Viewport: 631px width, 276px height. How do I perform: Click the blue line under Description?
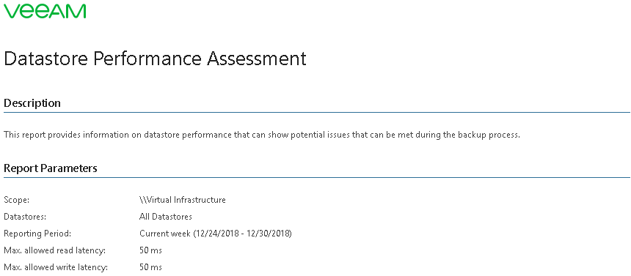(317, 112)
